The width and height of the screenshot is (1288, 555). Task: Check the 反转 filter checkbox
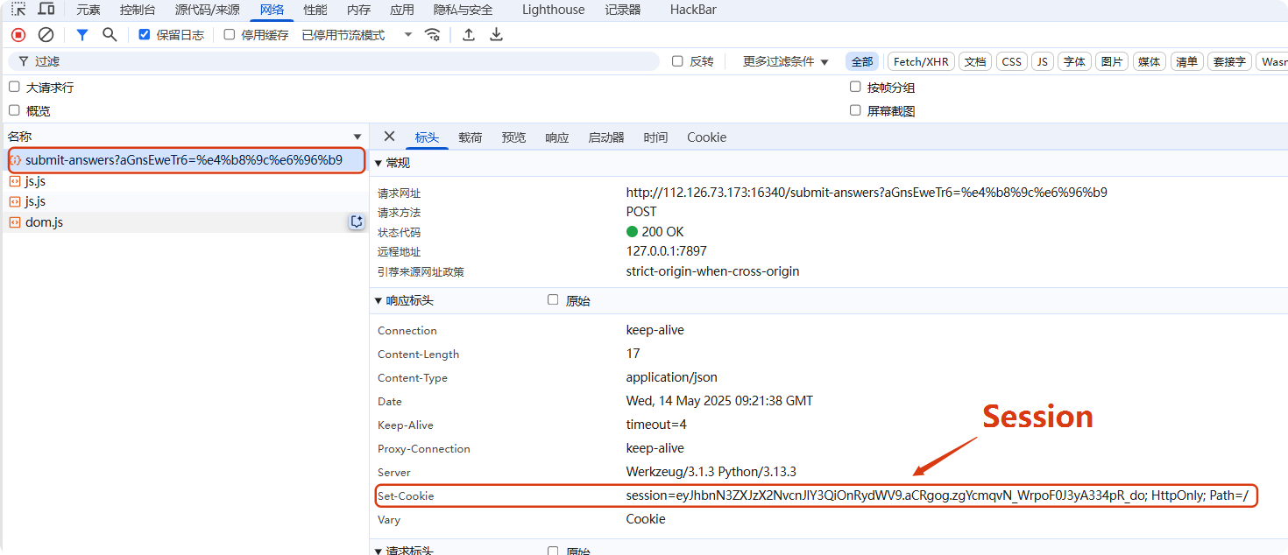click(677, 61)
